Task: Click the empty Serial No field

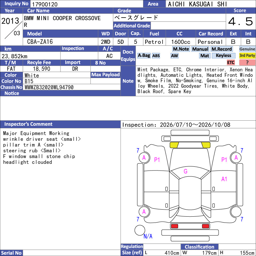Action: click(x=72, y=253)
